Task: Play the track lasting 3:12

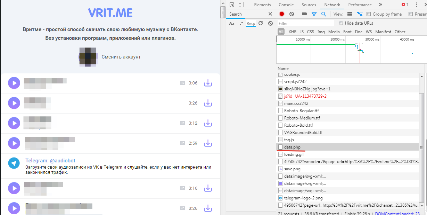Action: click(14, 123)
